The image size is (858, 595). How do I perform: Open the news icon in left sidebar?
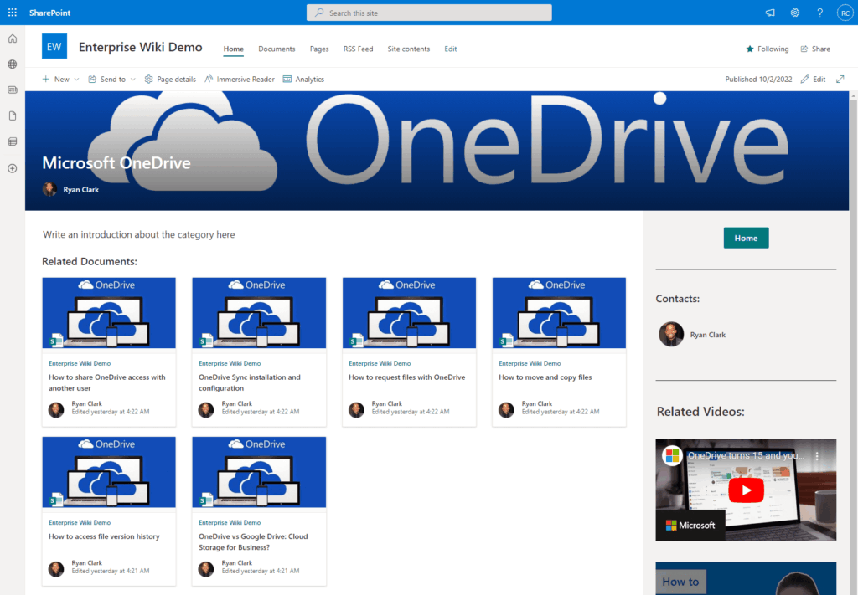tap(13, 90)
